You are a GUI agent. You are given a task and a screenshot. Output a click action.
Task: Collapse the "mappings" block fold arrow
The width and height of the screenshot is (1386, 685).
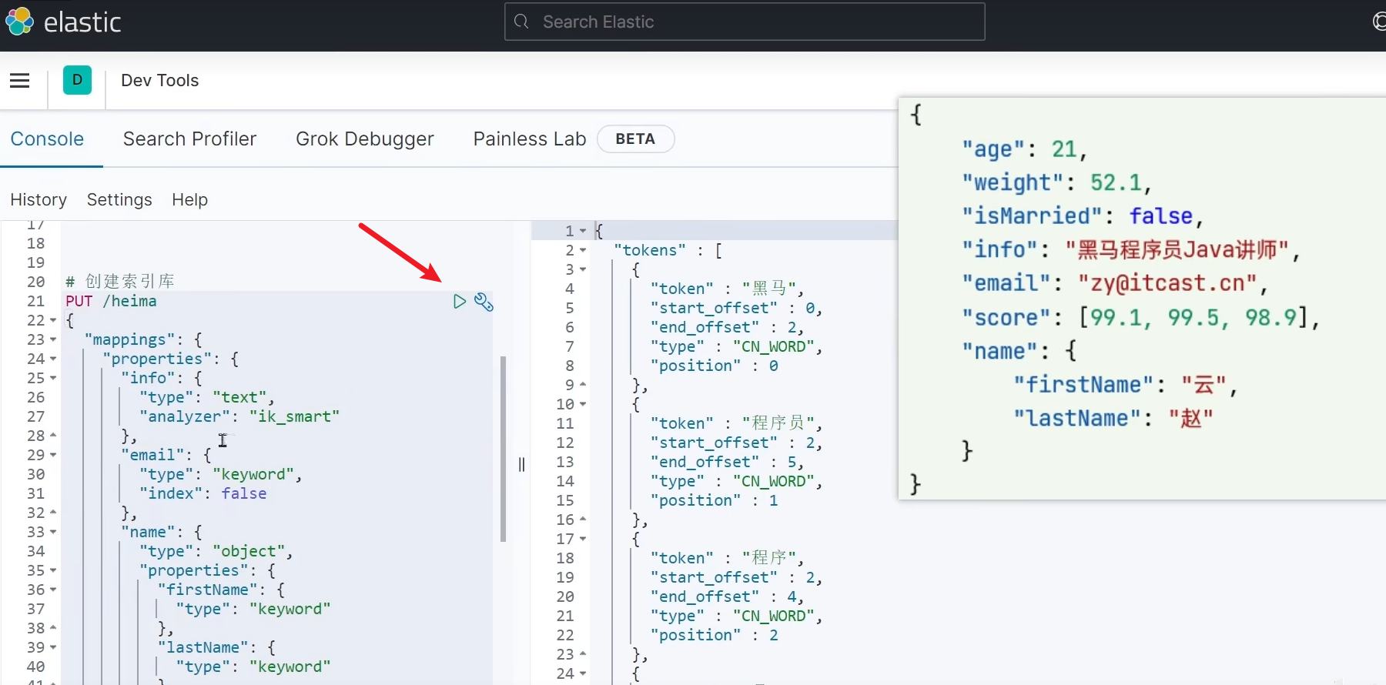pos(53,340)
